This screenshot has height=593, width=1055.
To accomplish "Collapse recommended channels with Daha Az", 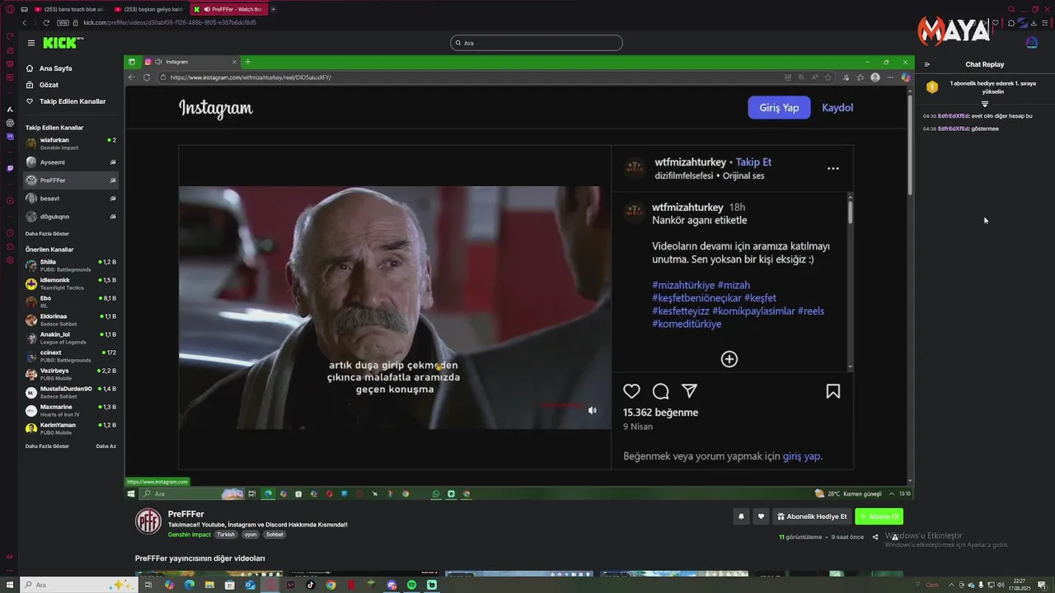I will [105, 446].
